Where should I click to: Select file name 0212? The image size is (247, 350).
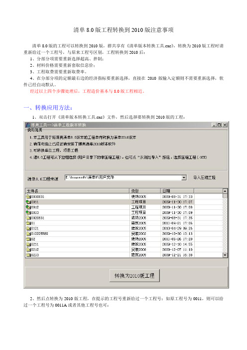35,250
